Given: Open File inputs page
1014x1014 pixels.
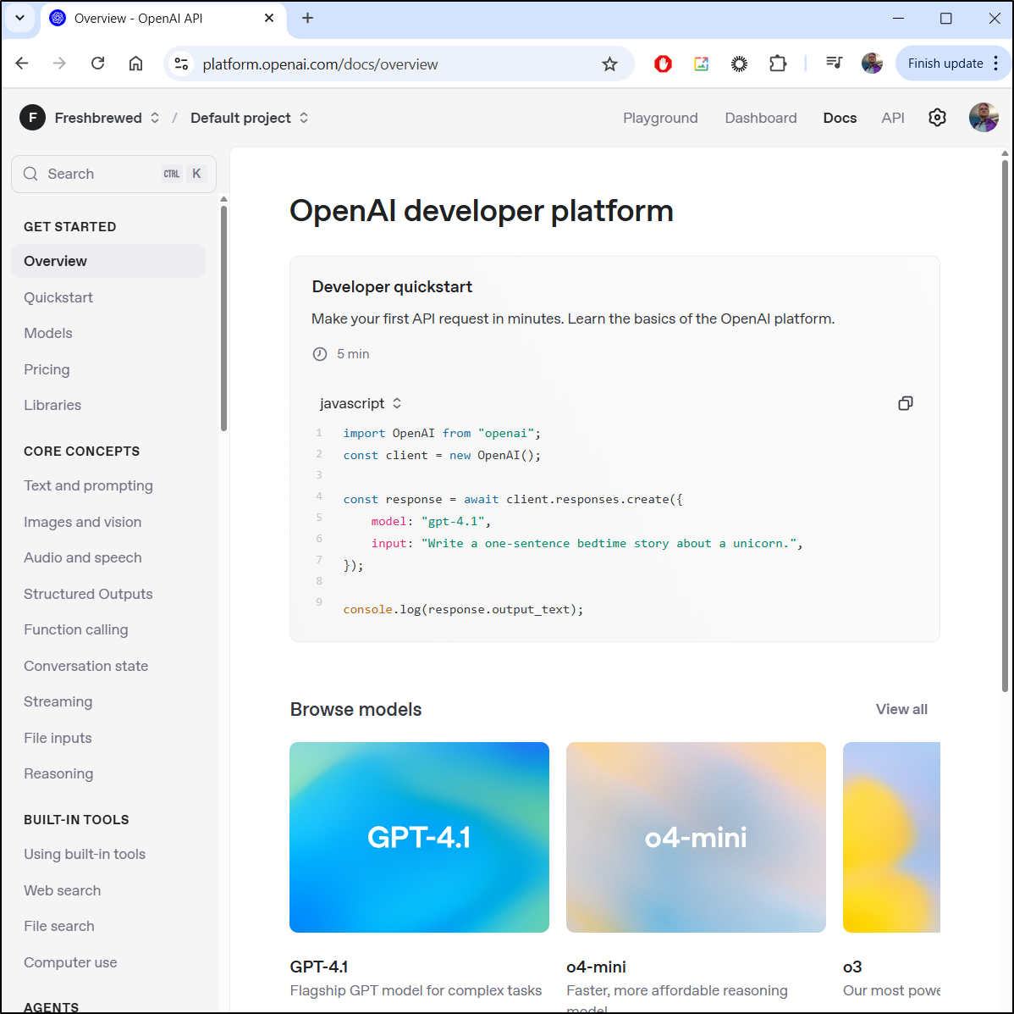Looking at the screenshot, I should (58, 738).
